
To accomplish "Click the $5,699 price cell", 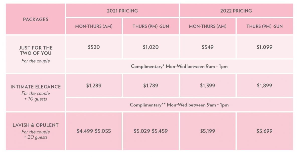I will [265, 131].
